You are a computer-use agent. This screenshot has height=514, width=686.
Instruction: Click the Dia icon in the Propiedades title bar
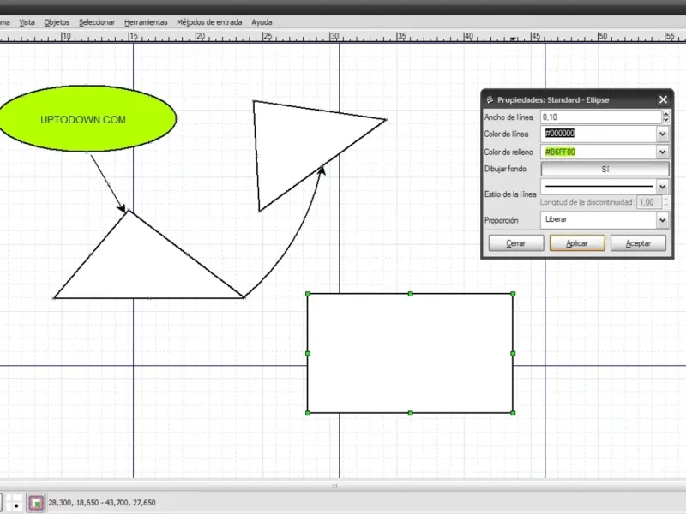[x=490, y=100]
